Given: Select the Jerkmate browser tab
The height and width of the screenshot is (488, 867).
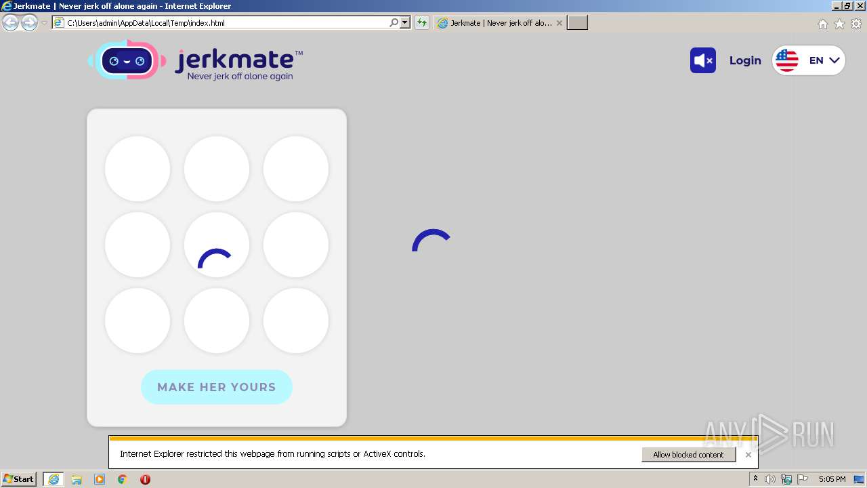Looking at the screenshot, I should pos(500,22).
